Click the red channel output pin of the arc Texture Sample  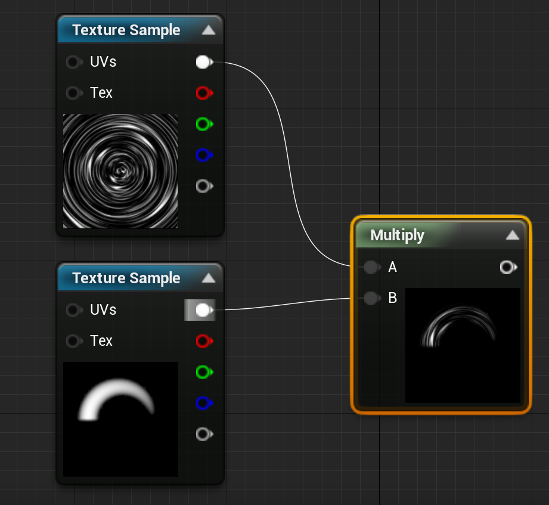tap(204, 341)
